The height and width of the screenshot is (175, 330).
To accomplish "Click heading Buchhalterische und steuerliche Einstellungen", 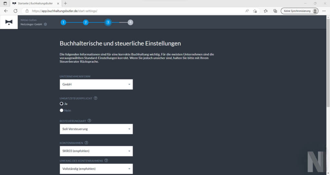I will click(x=120, y=43).
